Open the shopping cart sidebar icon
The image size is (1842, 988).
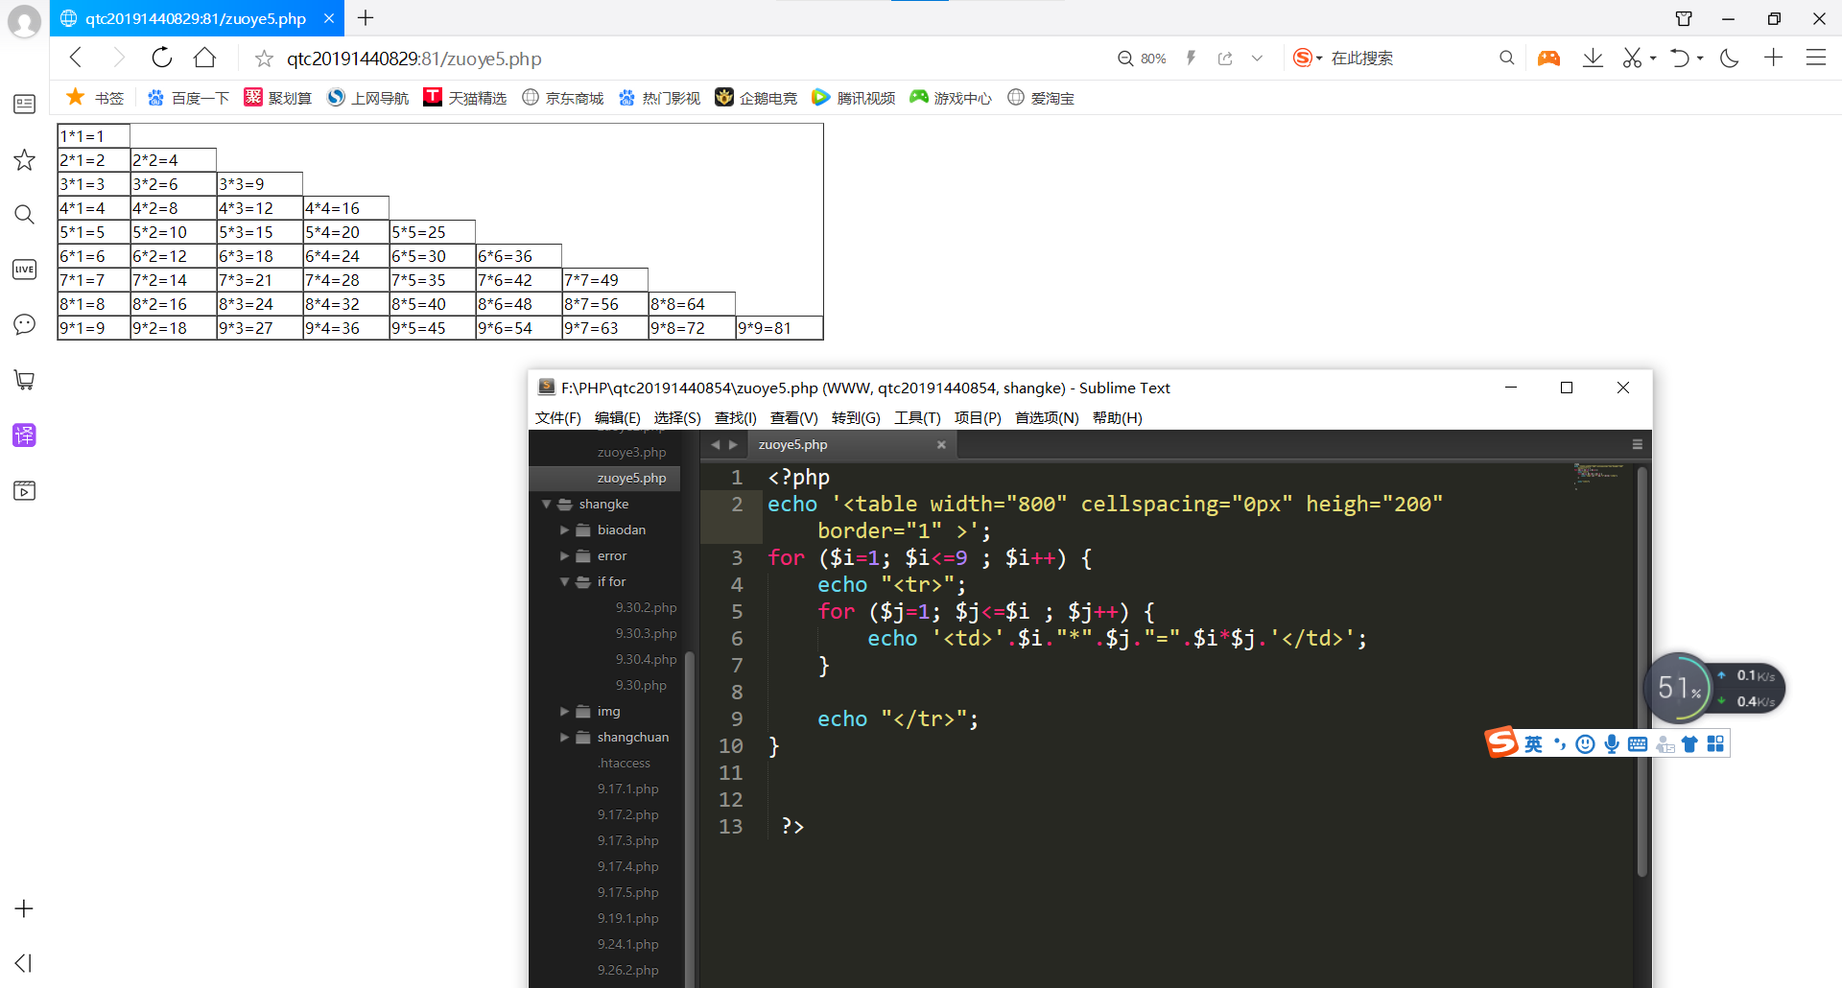coord(24,380)
